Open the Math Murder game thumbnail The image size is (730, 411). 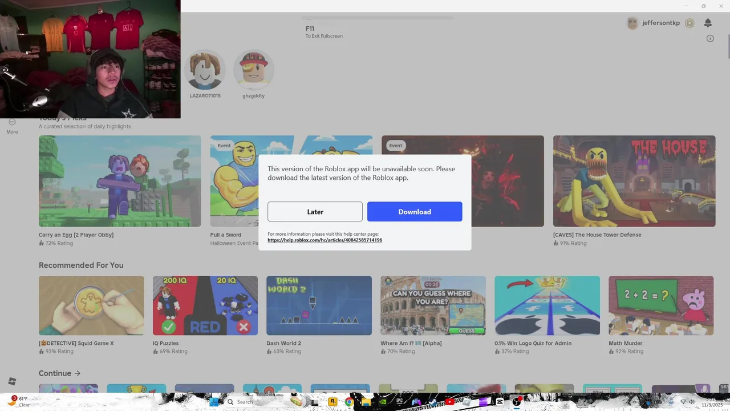661,305
